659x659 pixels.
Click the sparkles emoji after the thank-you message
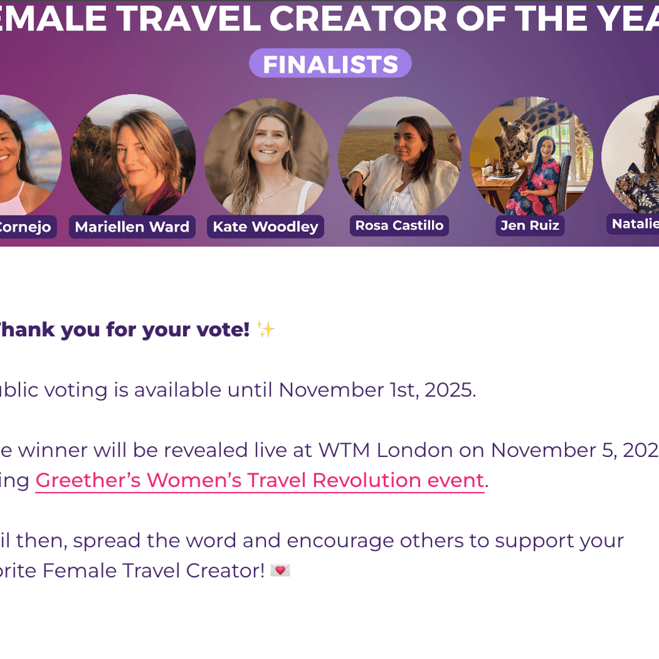click(x=266, y=330)
